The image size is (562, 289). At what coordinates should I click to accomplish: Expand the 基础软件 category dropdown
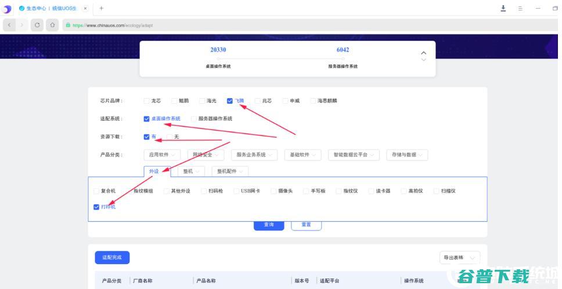tap(303, 155)
